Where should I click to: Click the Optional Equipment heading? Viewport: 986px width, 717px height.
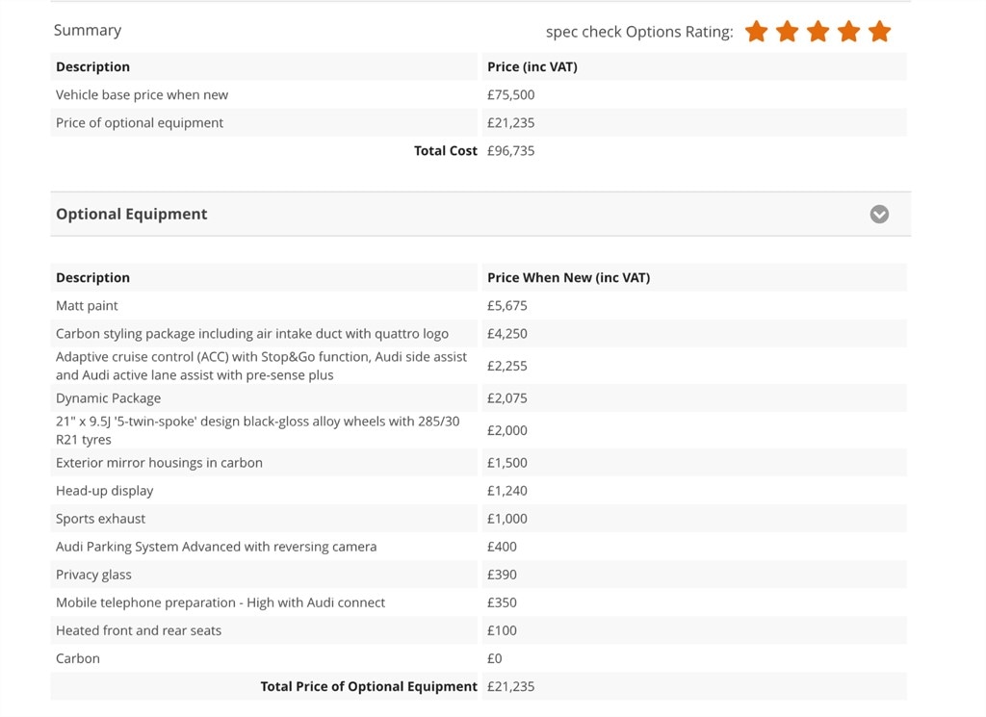(131, 215)
